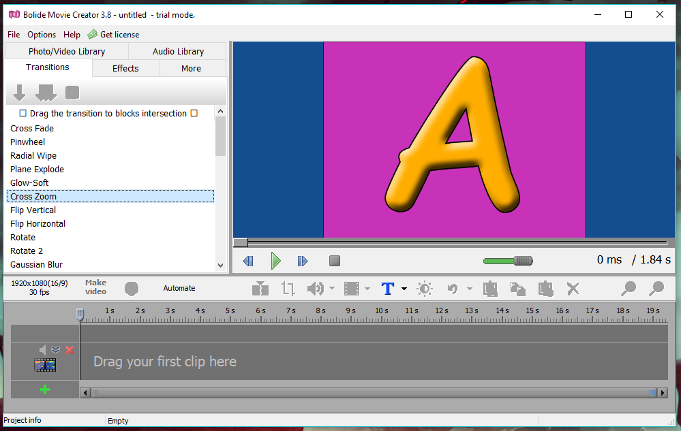The image size is (681, 431).
Task: Collapse track using double chevron icon
Action: tap(56, 349)
